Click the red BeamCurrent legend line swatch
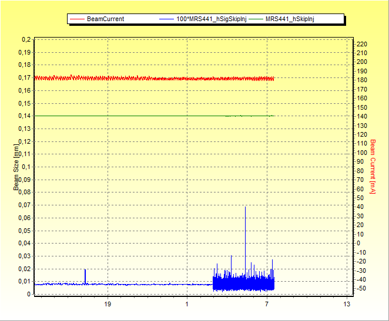Viewport: 389px width, 321px height. [x=77, y=19]
